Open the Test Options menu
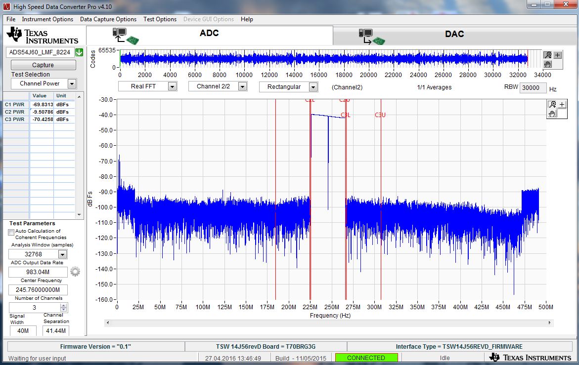579x365 pixels. 160,19
